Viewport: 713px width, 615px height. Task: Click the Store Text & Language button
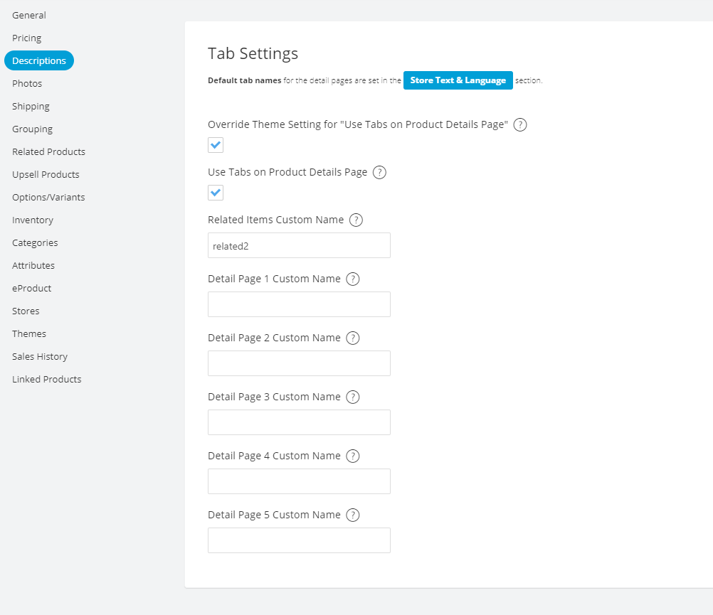coord(458,80)
